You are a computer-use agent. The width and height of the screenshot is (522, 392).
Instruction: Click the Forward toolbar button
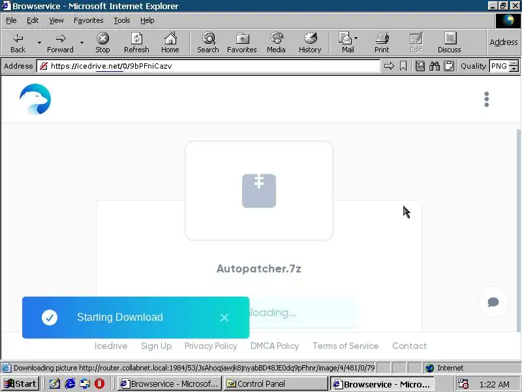pyautogui.click(x=60, y=42)
